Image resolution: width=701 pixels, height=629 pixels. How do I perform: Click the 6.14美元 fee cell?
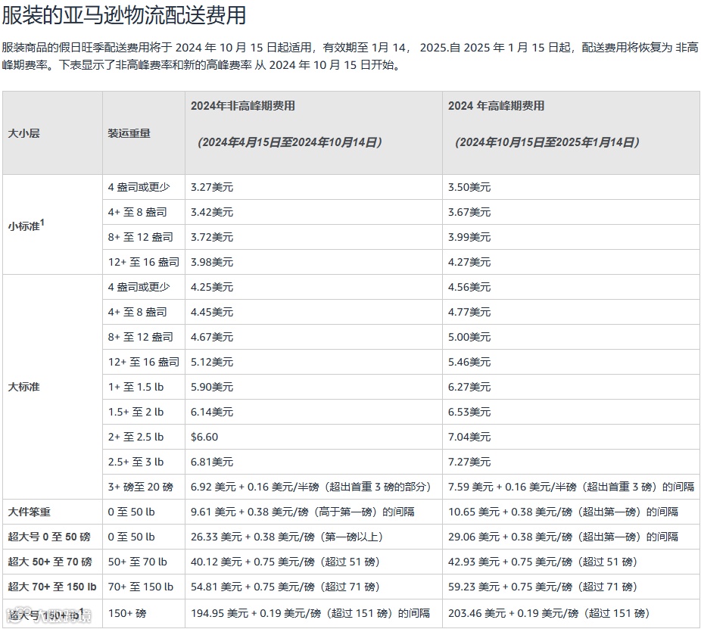point(314,413)
